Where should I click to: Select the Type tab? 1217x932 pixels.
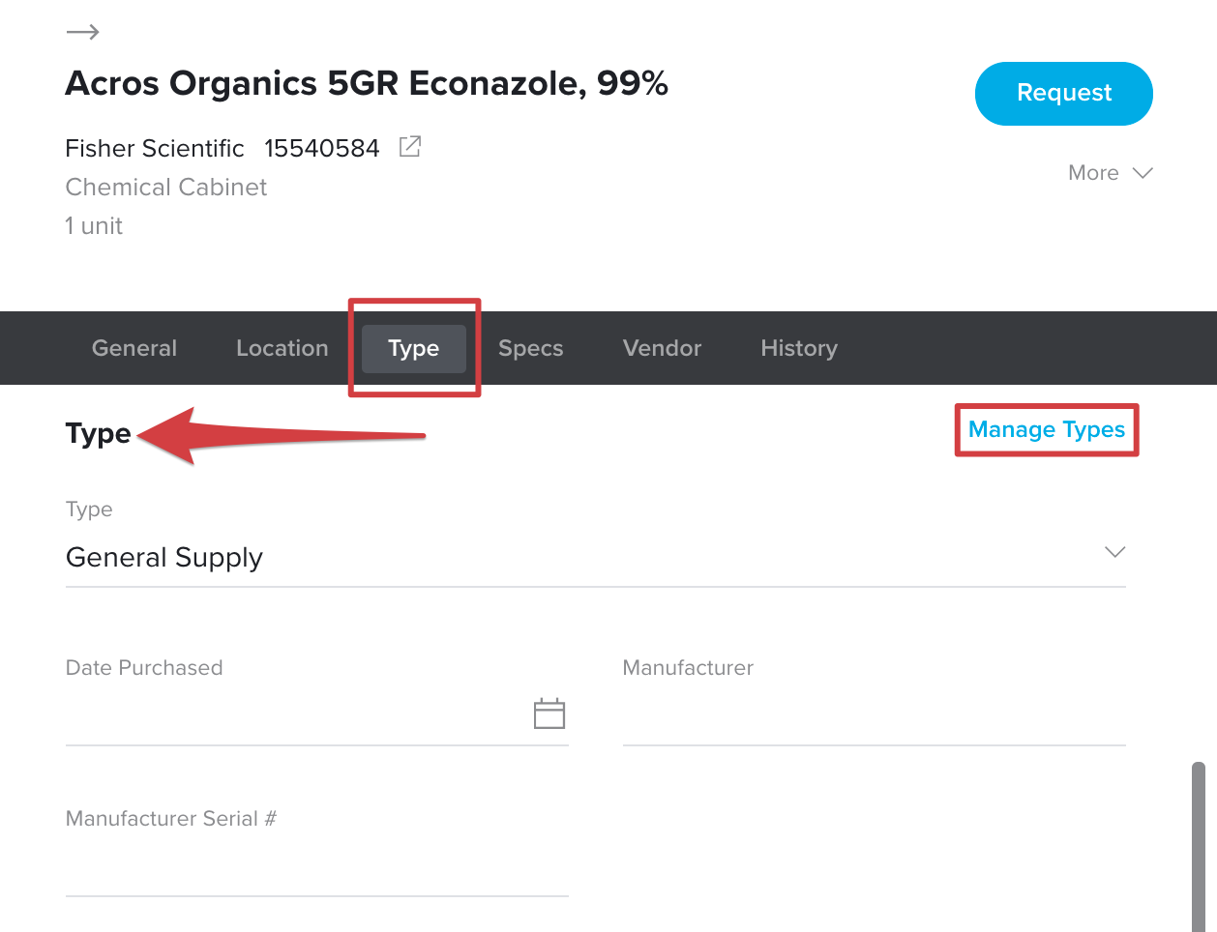pyautogui.click(x=414, y=348)
